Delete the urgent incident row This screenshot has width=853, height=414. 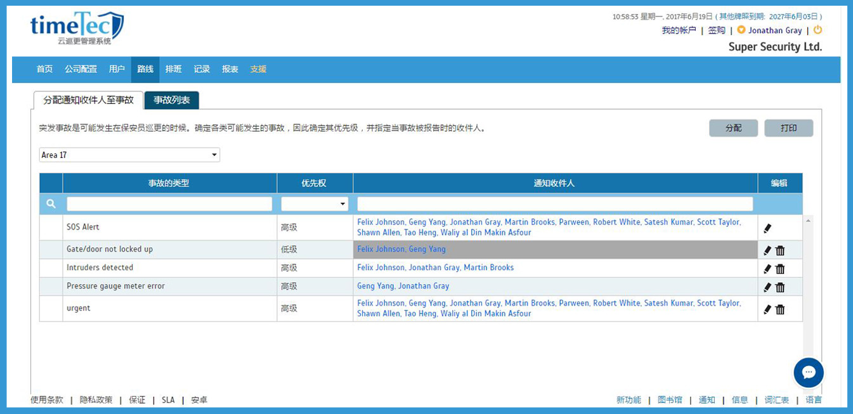click(780, 309)
